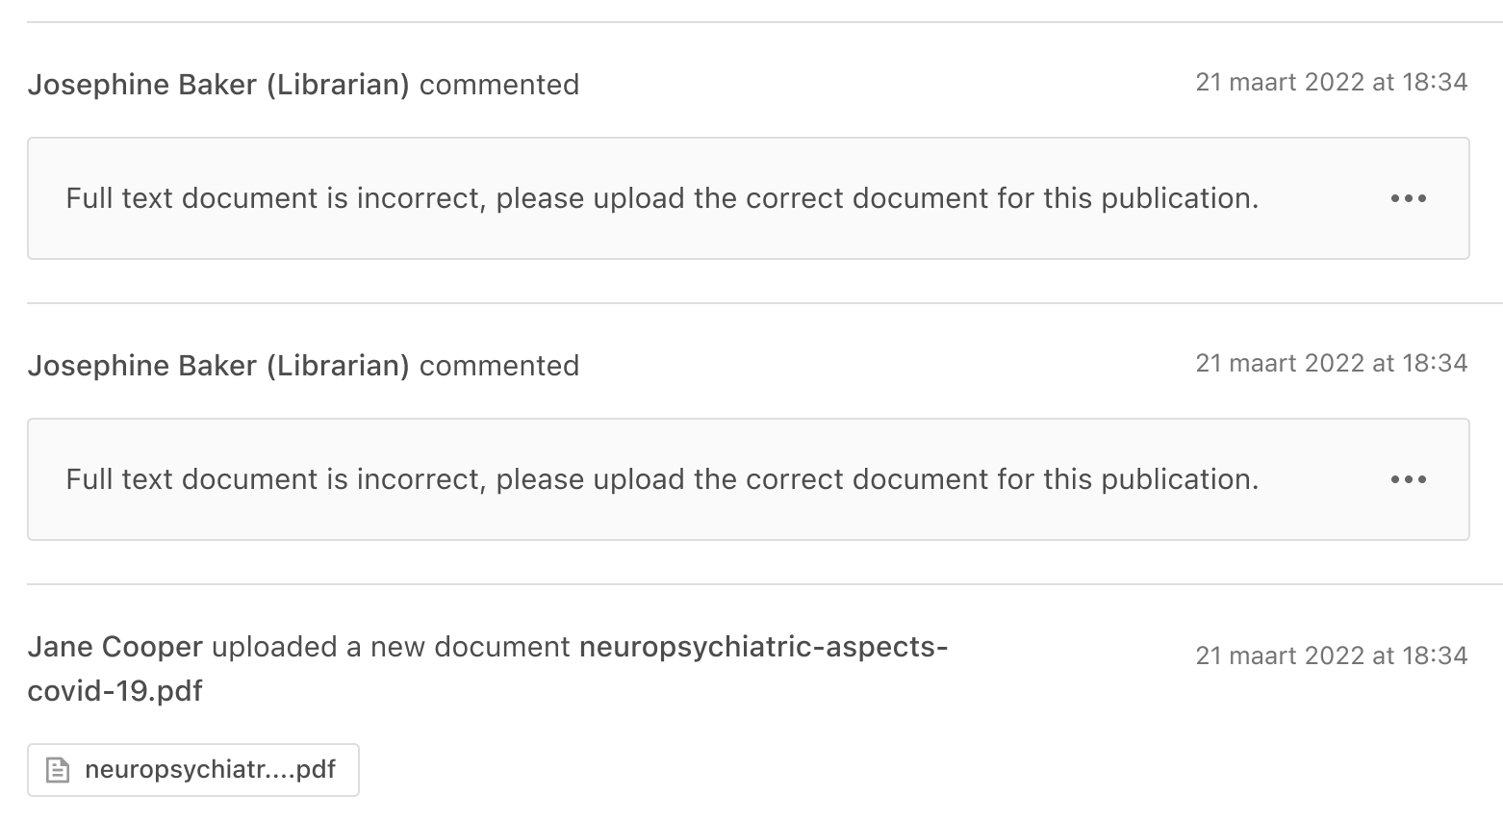Open actions via the overflow icon in lower comment

[x=1408, y=479]
